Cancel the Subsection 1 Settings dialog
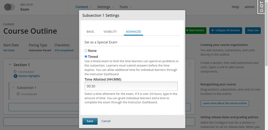The image size is (268, 130). click(106, 121)
